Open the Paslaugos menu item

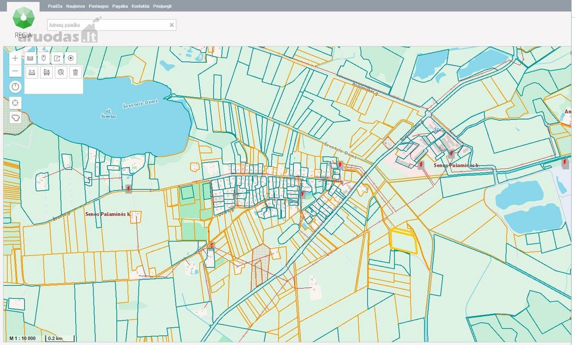point(99,6)
